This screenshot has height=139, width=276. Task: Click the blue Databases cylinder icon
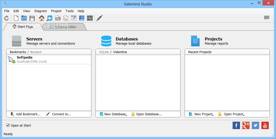point(106,41)
